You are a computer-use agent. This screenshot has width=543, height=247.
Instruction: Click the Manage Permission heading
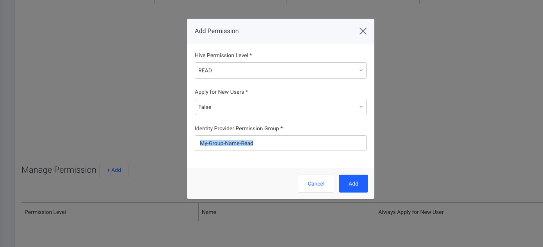coord(59,170)
